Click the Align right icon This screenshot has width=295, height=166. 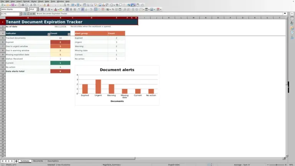(x=75, y=9)
